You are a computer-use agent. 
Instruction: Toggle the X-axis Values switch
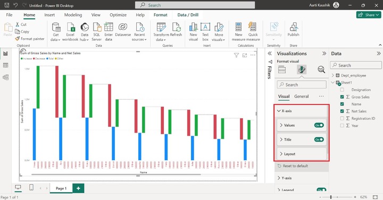pos(319,125)
